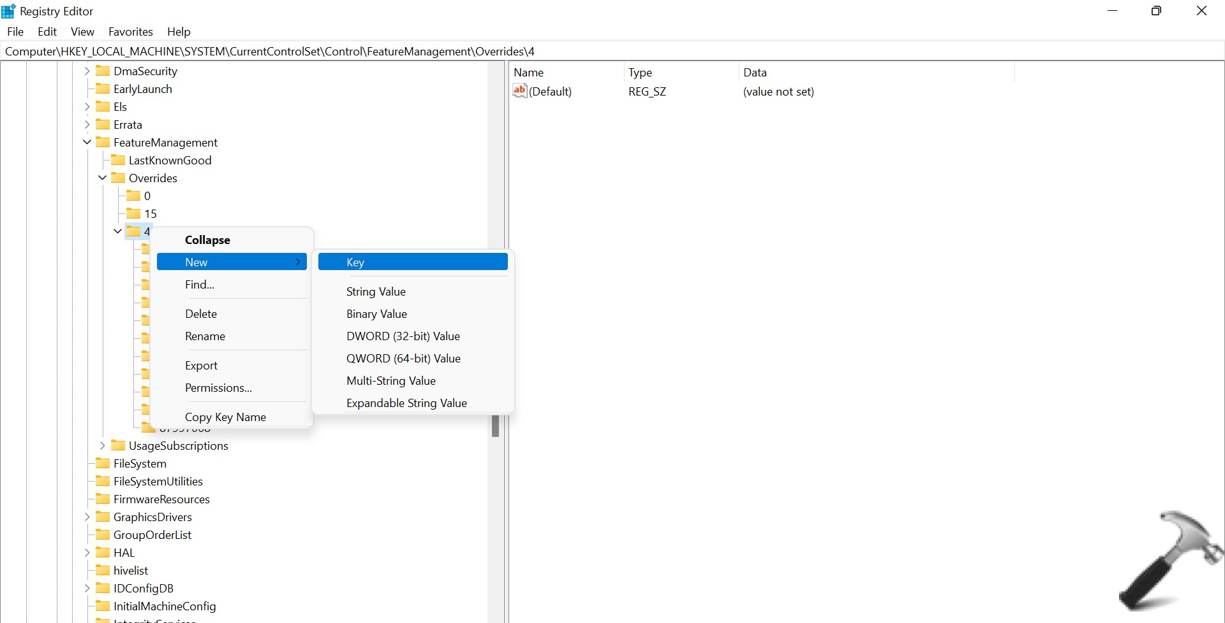
Task: Choose Key from the New submenu
Action: (x=412, y=262)
